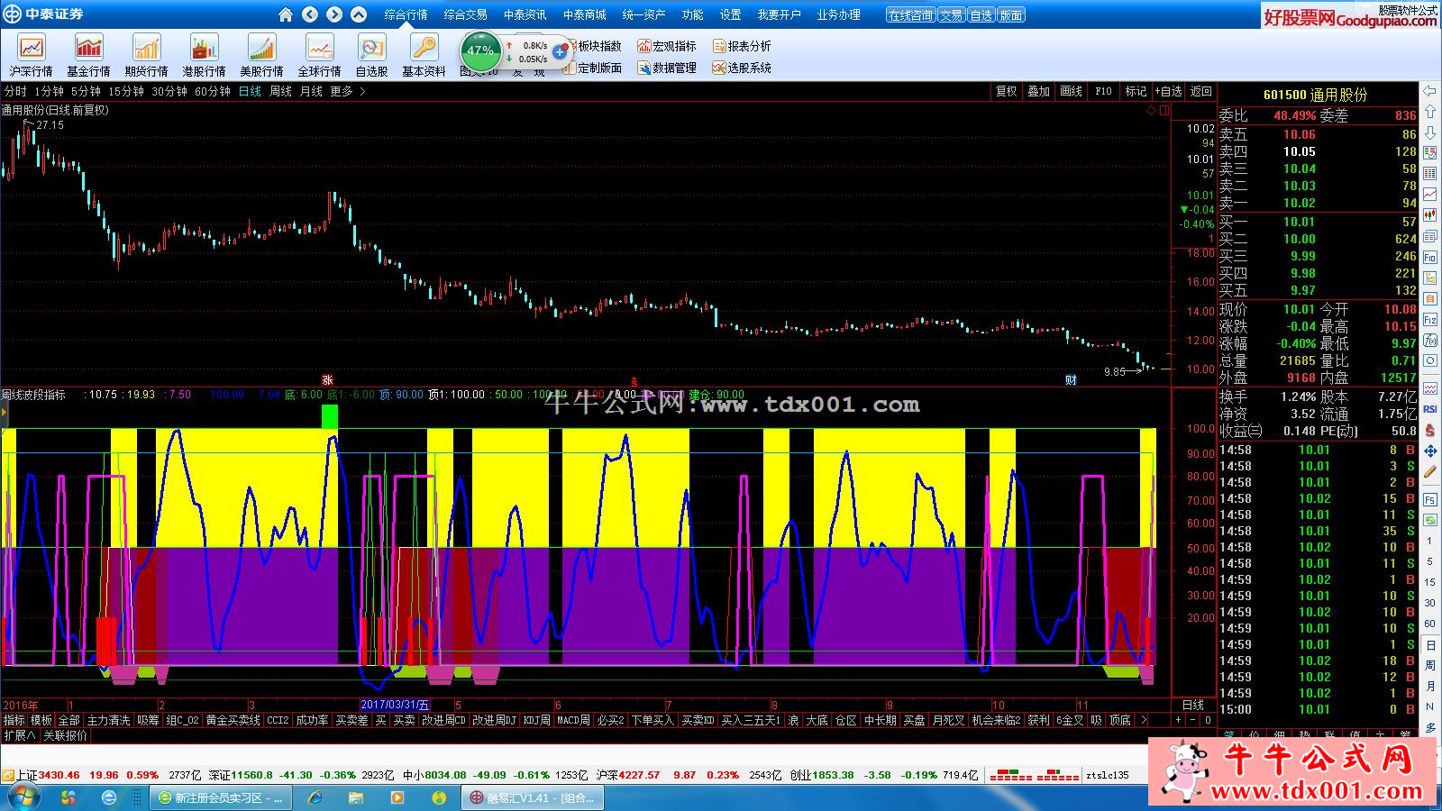Viewport: 1442px width, 811px height.
Task: Click the 模板 template tab
Action: tap(41, 720)
